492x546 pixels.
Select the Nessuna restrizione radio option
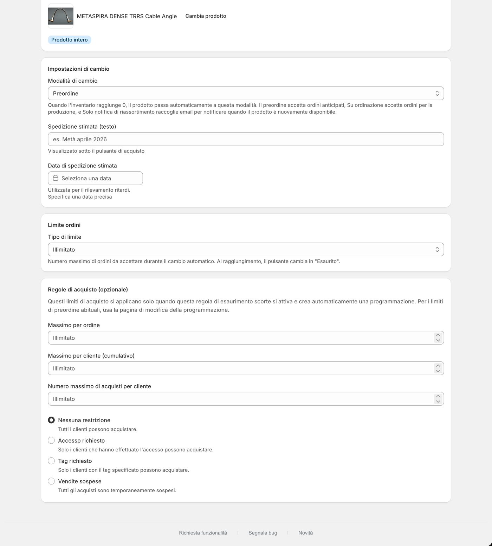tap(51, 420)
